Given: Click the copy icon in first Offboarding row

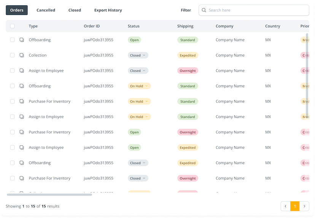Looking at the screenshot, I should point(22,40).
